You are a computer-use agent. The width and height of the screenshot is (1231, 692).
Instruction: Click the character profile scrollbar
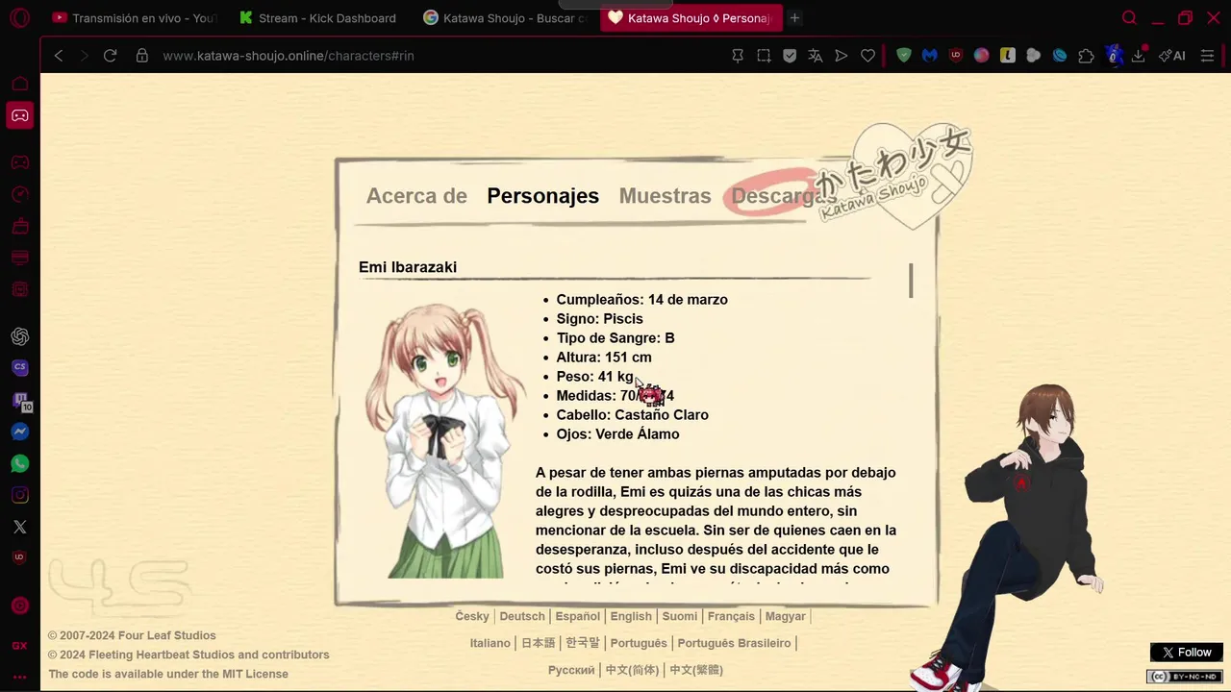(911, 280)
